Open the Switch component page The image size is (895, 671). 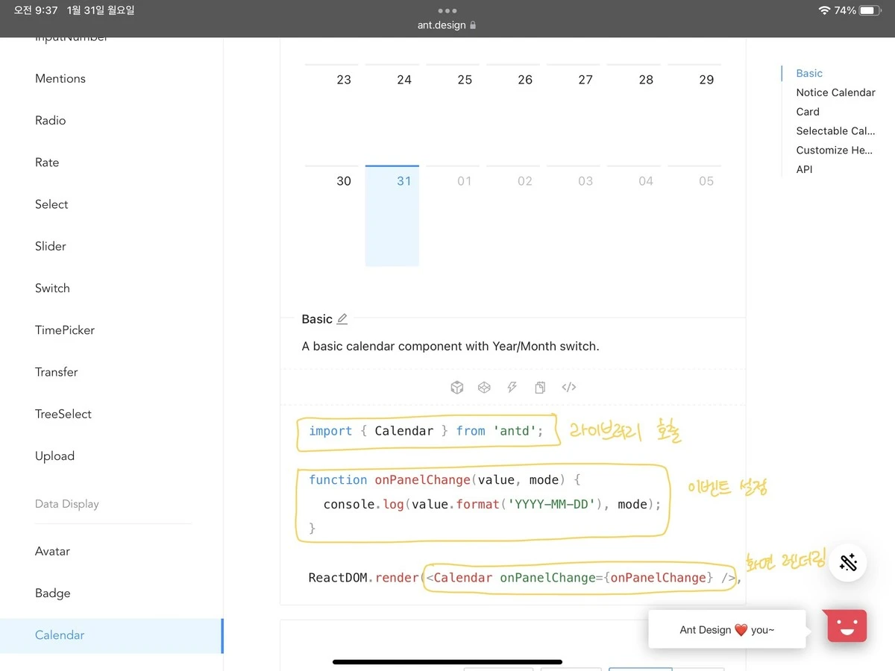coord(52,288)
